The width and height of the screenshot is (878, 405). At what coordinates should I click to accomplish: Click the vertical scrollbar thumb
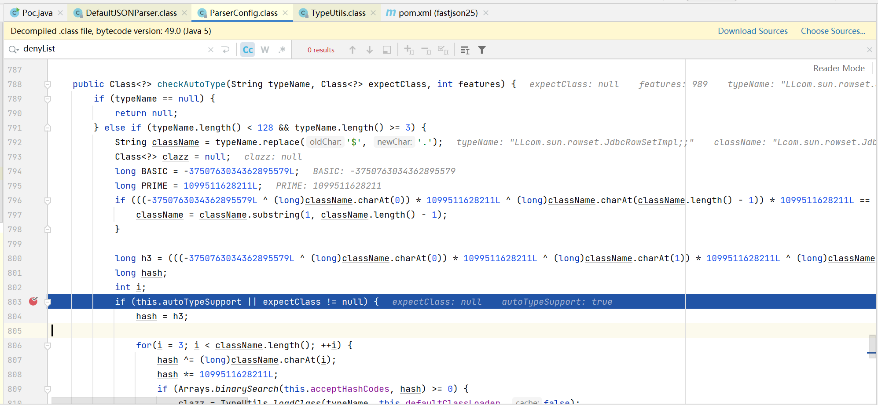click(871, 347)
